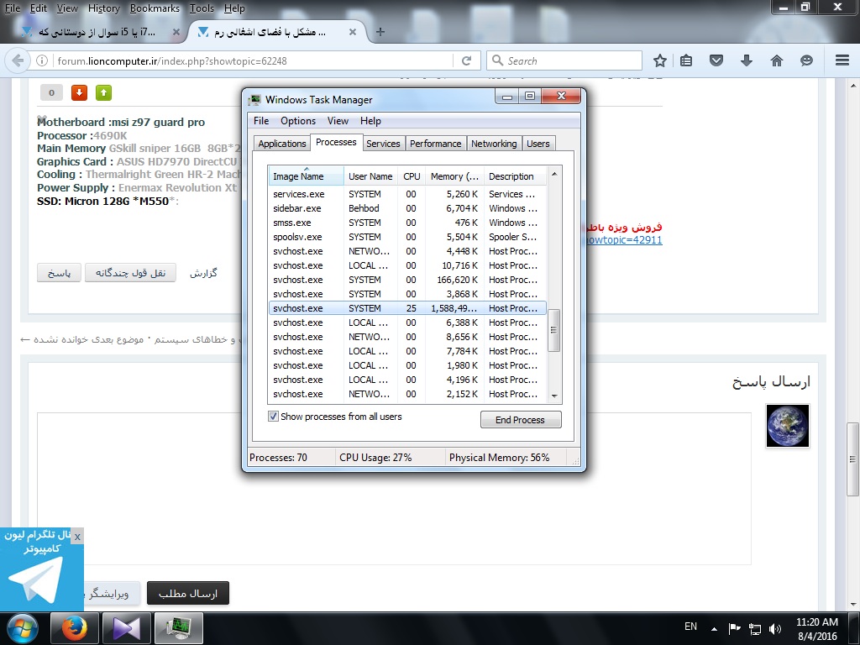Click the Windows Start button

tap(22, 627)
